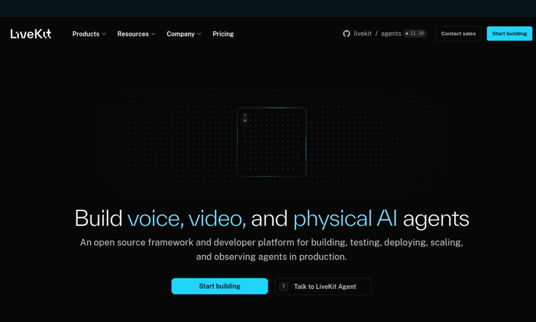Go to the Pricing page
The width and height of the screenshot is (536, 322).
click(x=223, y=34)
